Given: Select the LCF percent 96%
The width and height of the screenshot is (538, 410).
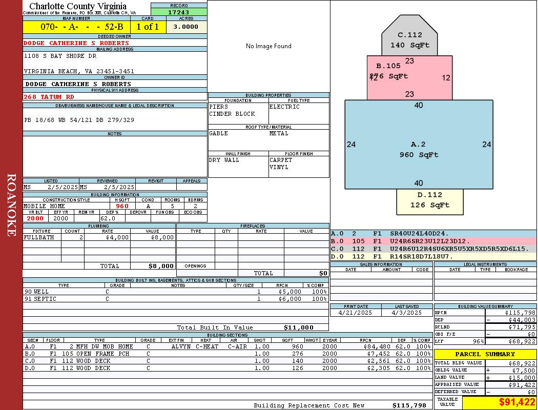Looking at the screenshot, I should 478,341.
